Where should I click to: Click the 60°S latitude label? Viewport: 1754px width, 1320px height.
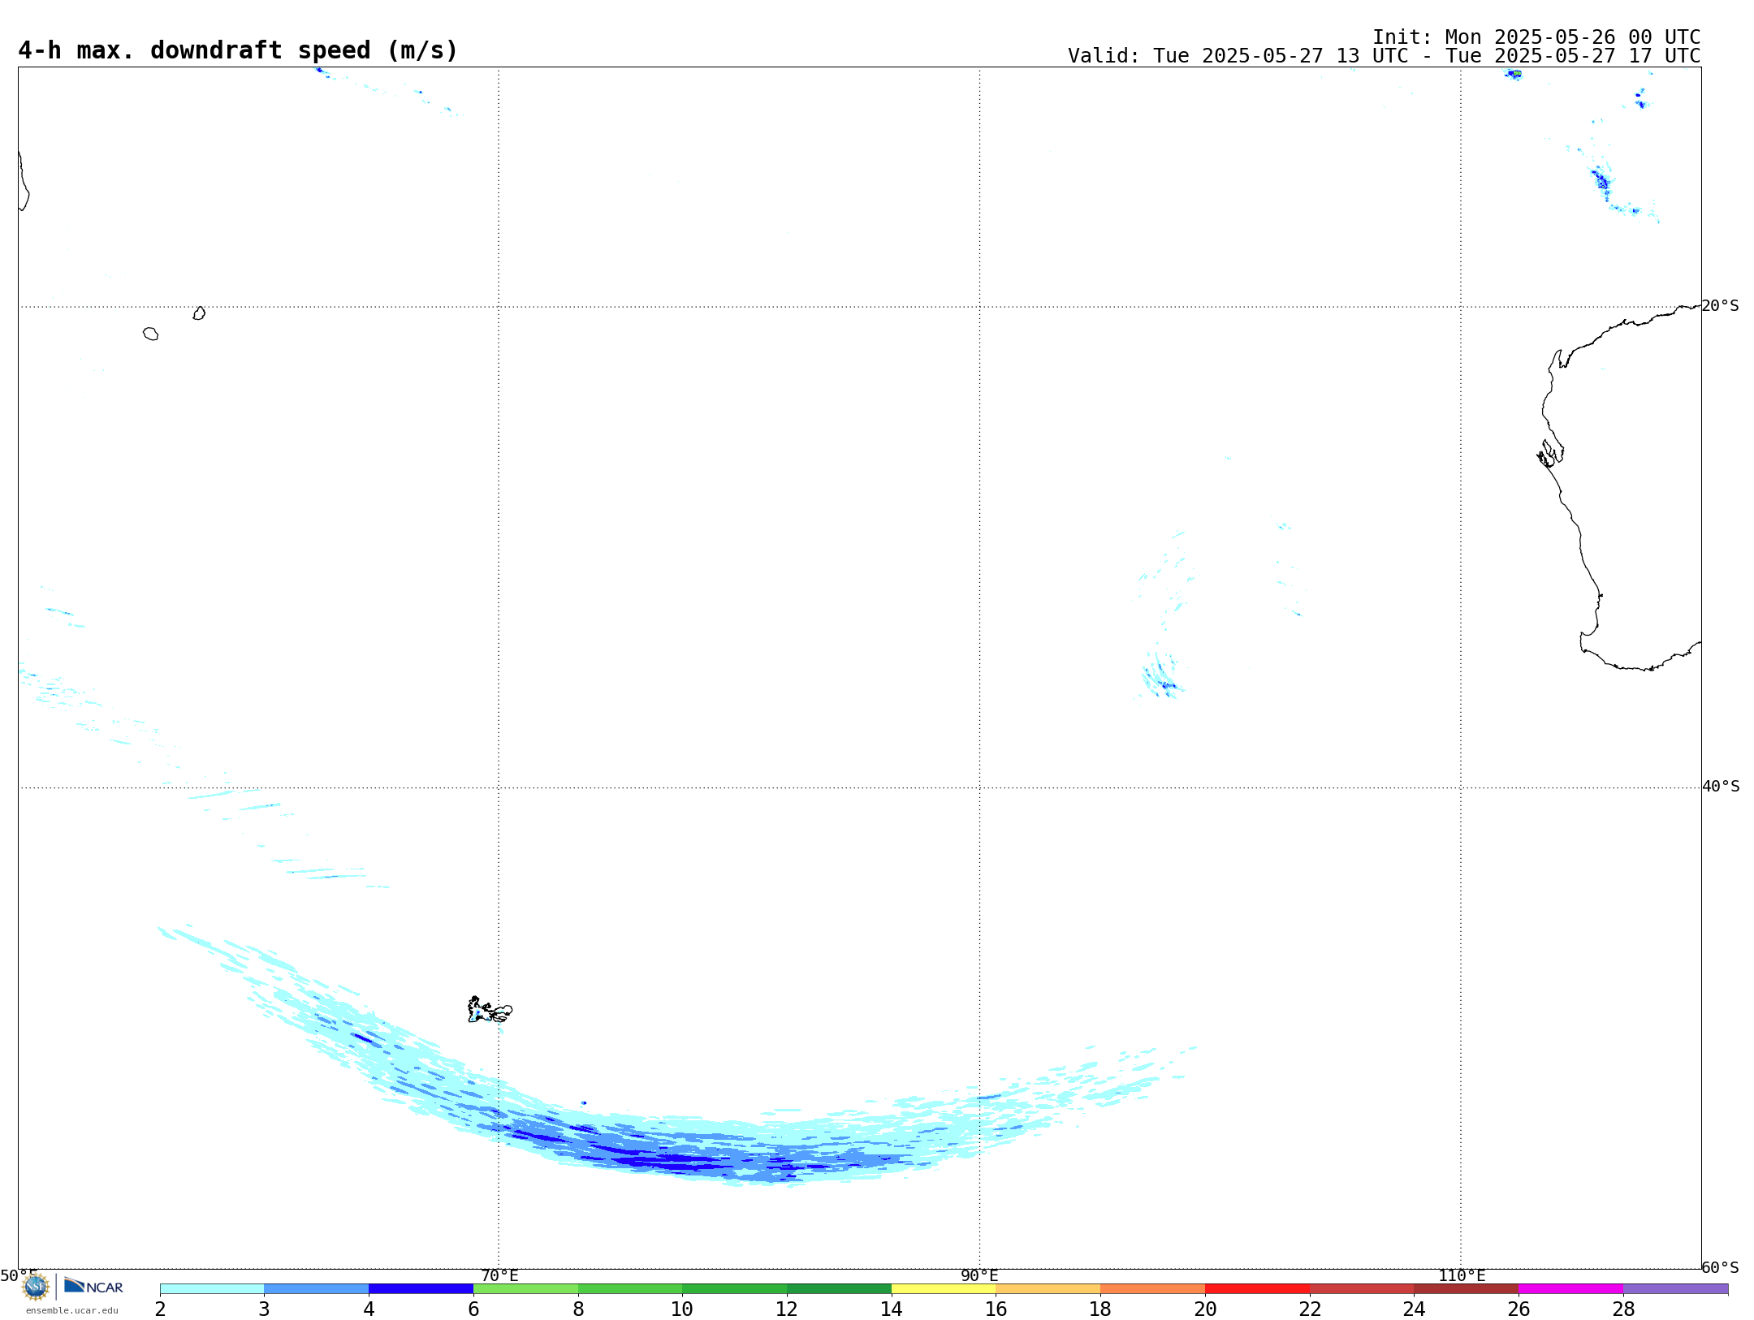(1721, 1267)
